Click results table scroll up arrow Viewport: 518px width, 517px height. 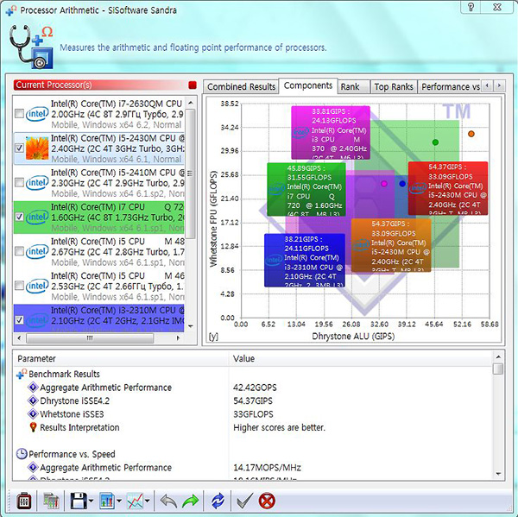pos(498,357)
